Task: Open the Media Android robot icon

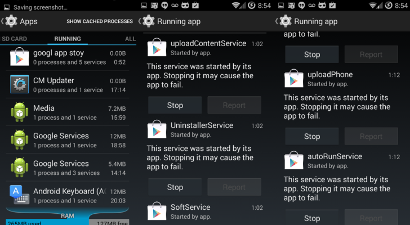Action: [19, 112]
